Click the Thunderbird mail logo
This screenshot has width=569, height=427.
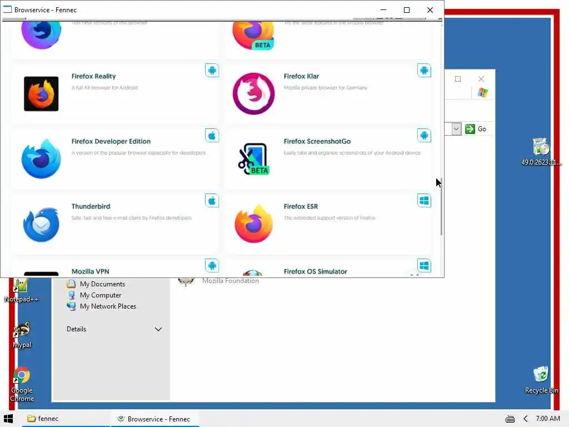click(41, 224)
